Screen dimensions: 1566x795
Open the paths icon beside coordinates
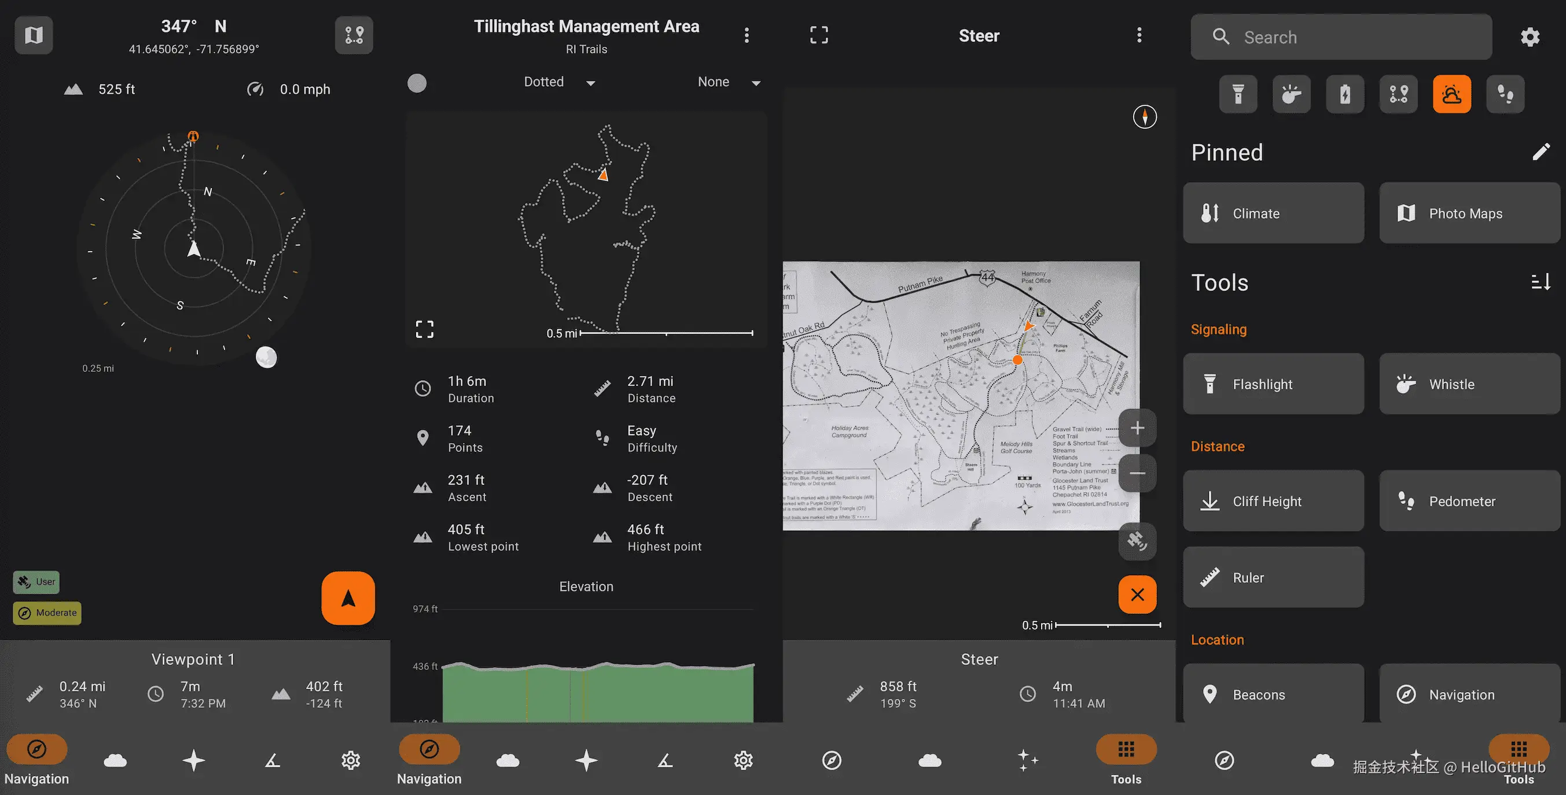pos(354,35)
